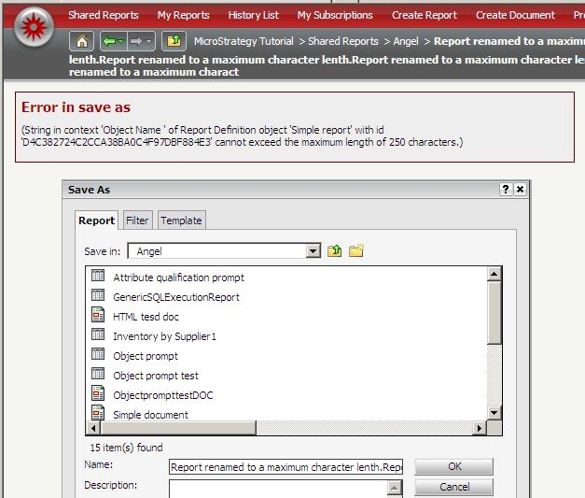
Task: Click the Object prompt test report icon
Action: (98, 374)
